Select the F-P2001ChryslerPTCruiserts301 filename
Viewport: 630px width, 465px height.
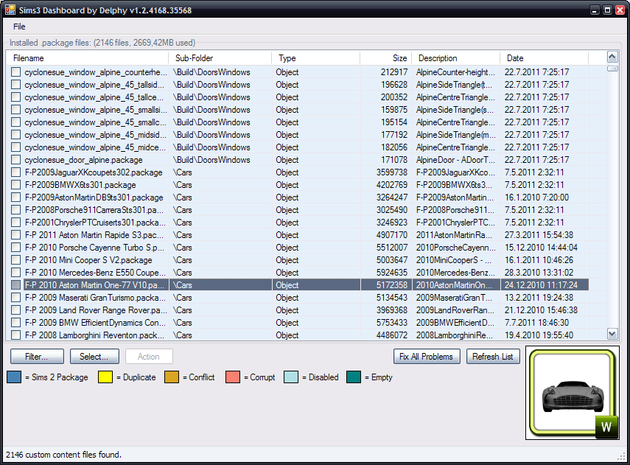pyautogui.click(x=95, y=223)
